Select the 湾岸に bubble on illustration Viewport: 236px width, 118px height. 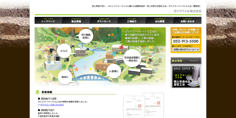65,77
